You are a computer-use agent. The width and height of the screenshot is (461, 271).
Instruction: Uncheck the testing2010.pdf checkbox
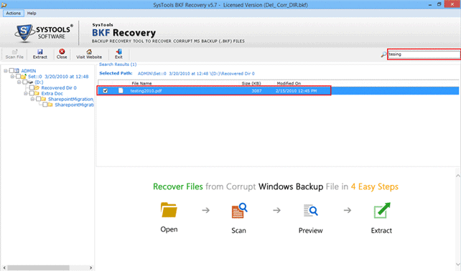pos(106,91)
